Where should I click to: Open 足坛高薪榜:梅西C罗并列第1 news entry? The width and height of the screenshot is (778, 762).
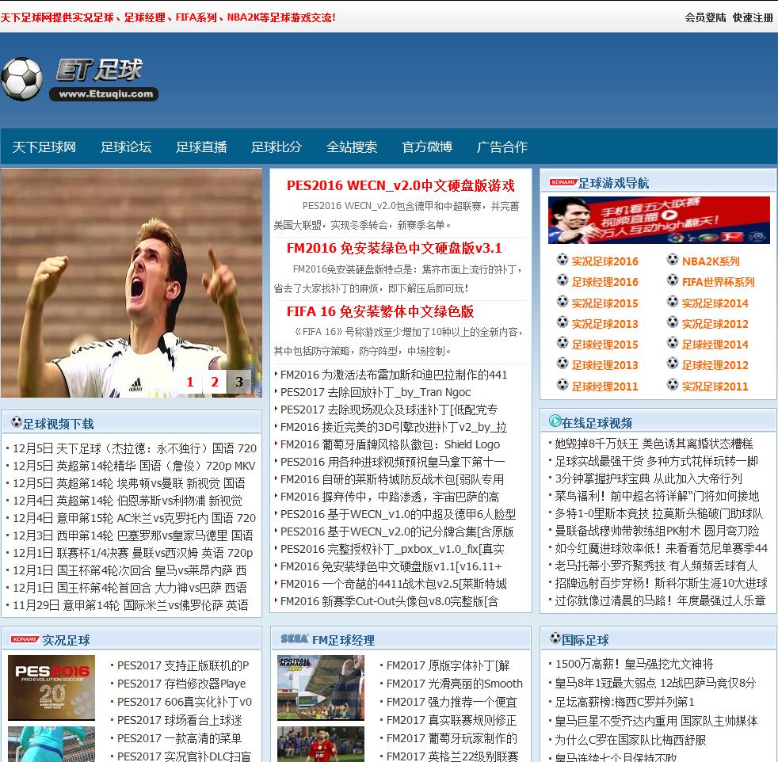point(624,702)
